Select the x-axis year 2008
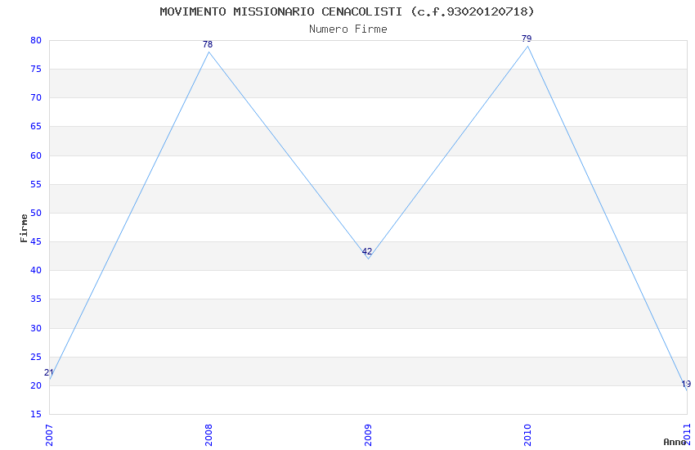 208,435
